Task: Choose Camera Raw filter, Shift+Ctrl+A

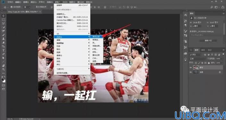Action: point(72,20)
